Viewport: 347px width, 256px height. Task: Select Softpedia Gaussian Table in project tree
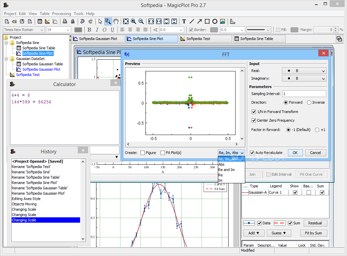point(42,64)
